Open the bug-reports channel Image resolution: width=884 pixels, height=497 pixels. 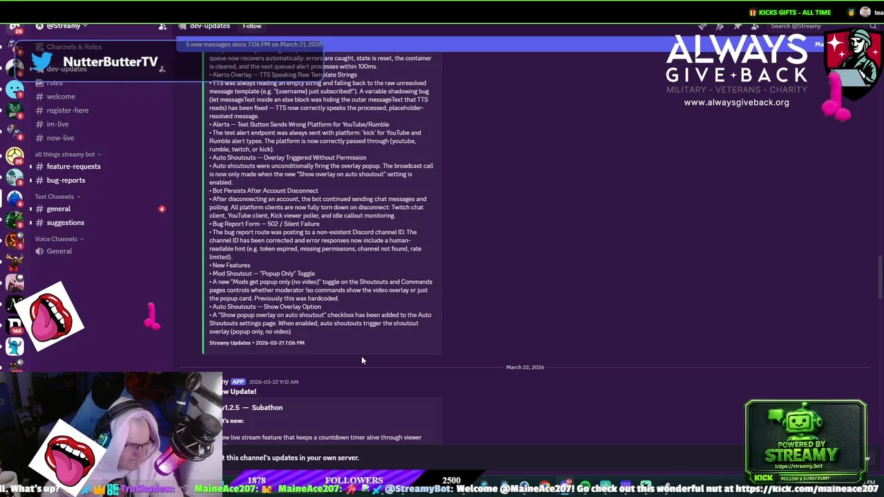click(66, 180)
